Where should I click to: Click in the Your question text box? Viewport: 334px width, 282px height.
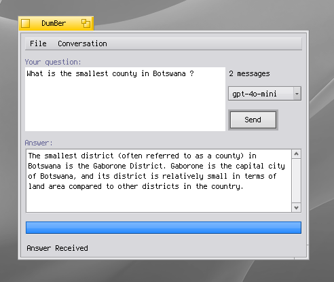pyautogui.click(x=125, y=99)
